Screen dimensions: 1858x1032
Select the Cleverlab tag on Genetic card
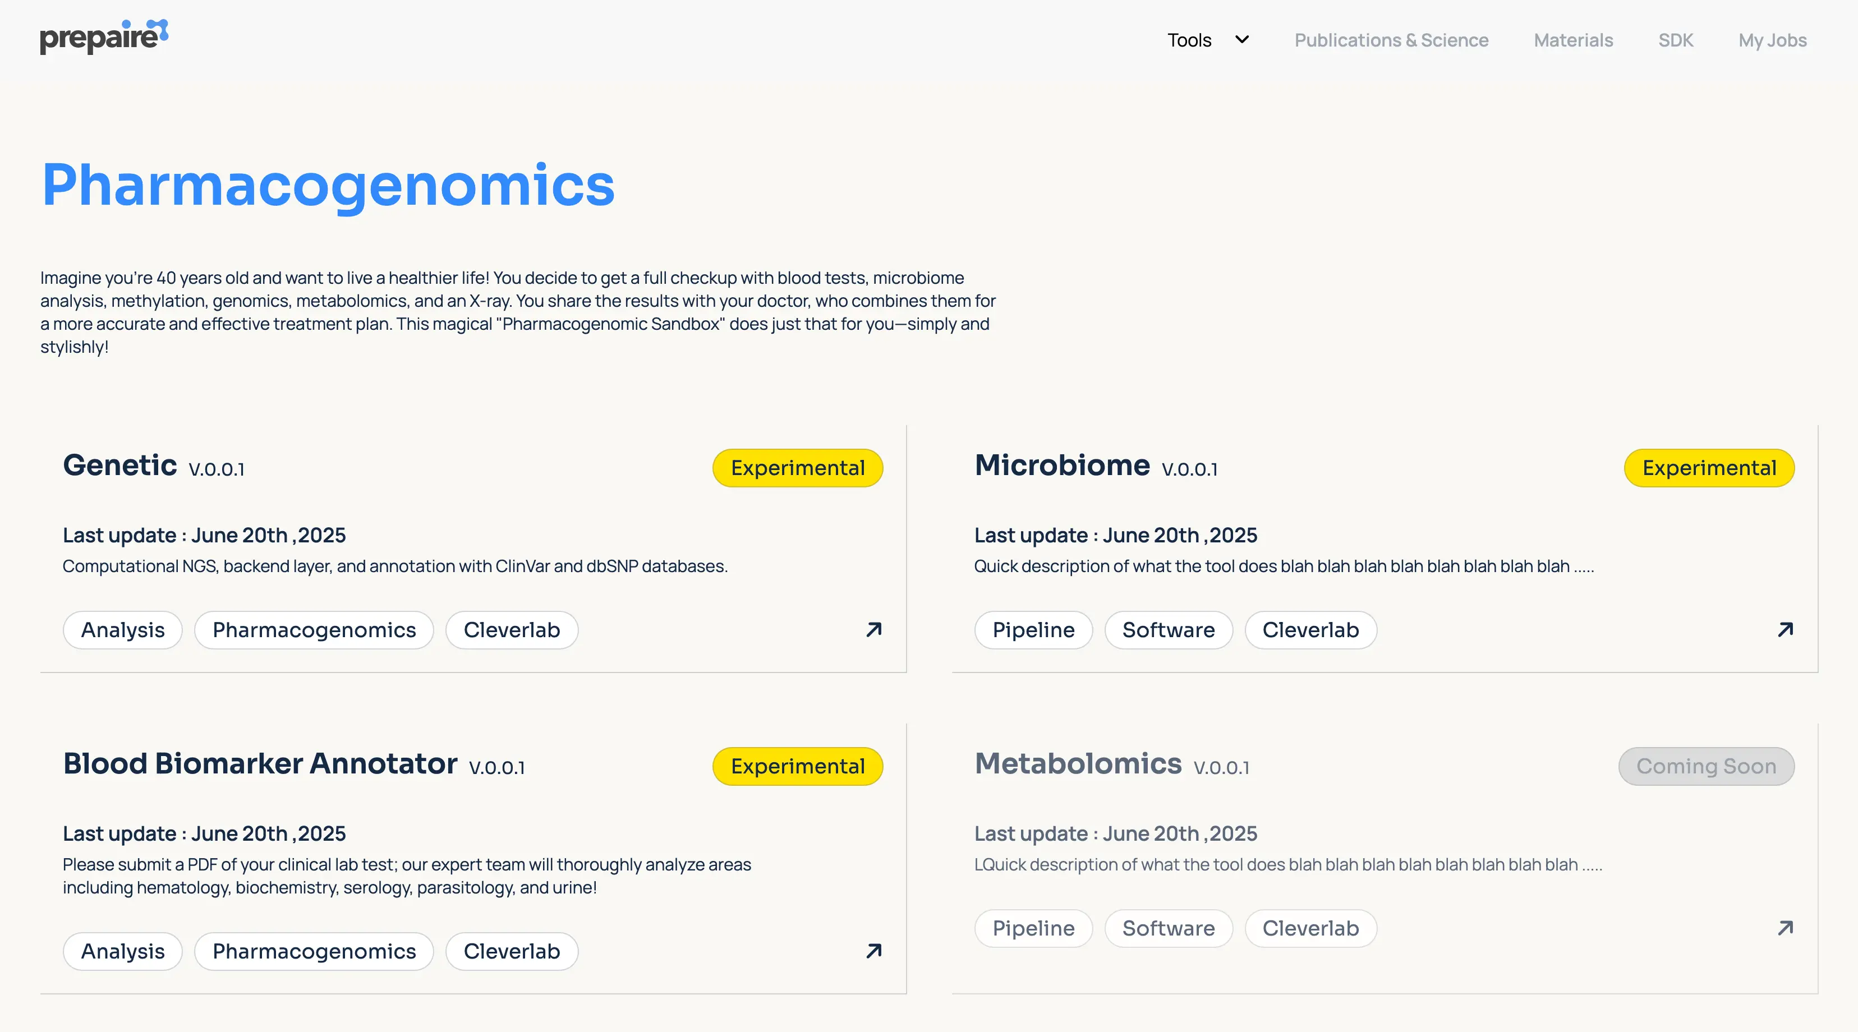click(512, 630)
